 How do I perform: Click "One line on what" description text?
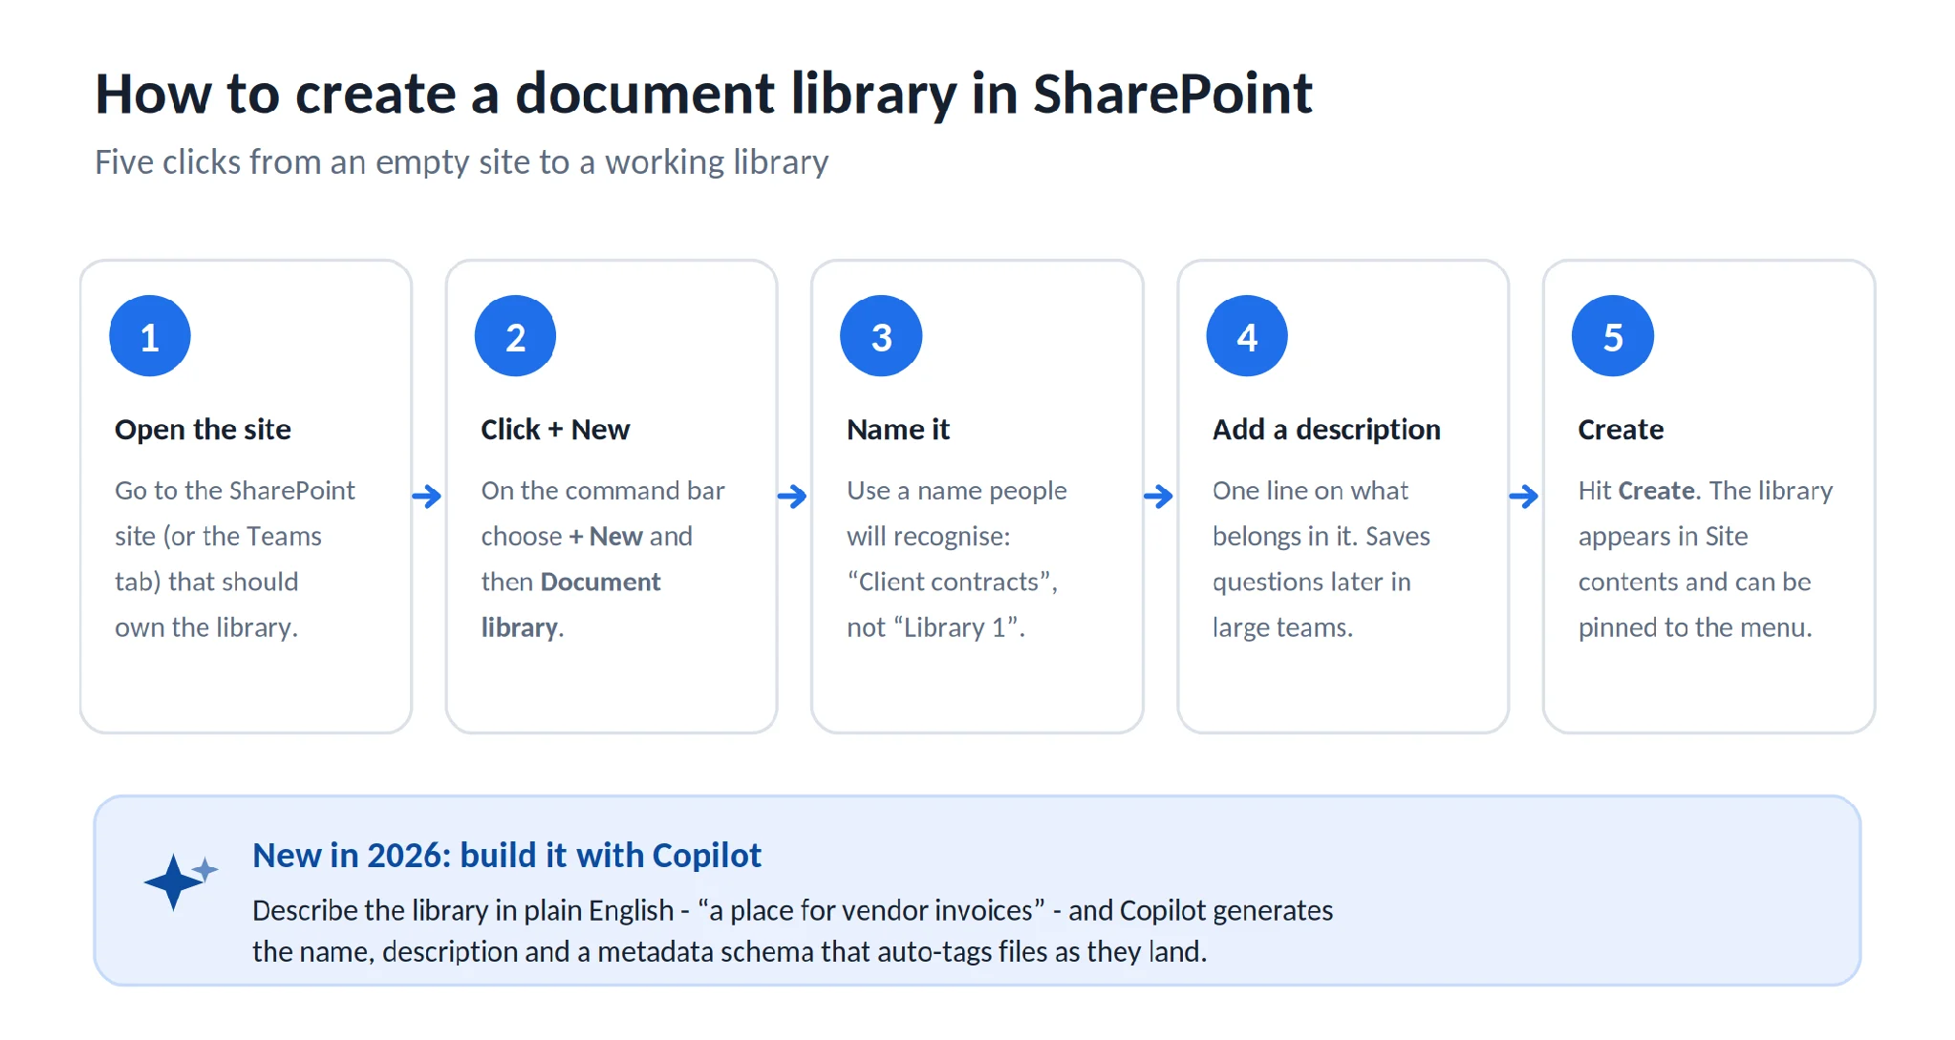1310,491
